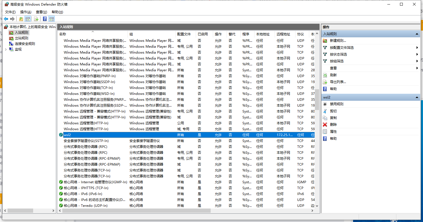Collapse the 入站规则 section in the action pane

pyautogui.click(x=417, y=34)
